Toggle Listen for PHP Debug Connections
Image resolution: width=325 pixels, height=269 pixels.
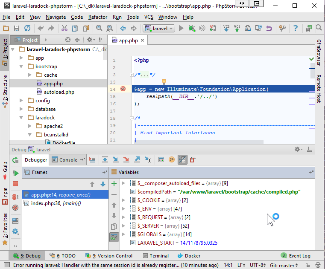[213, 28]
